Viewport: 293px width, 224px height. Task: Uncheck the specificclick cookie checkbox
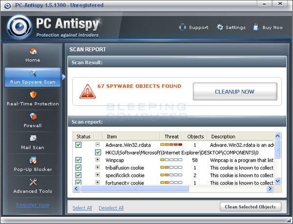tap(78, 175)
